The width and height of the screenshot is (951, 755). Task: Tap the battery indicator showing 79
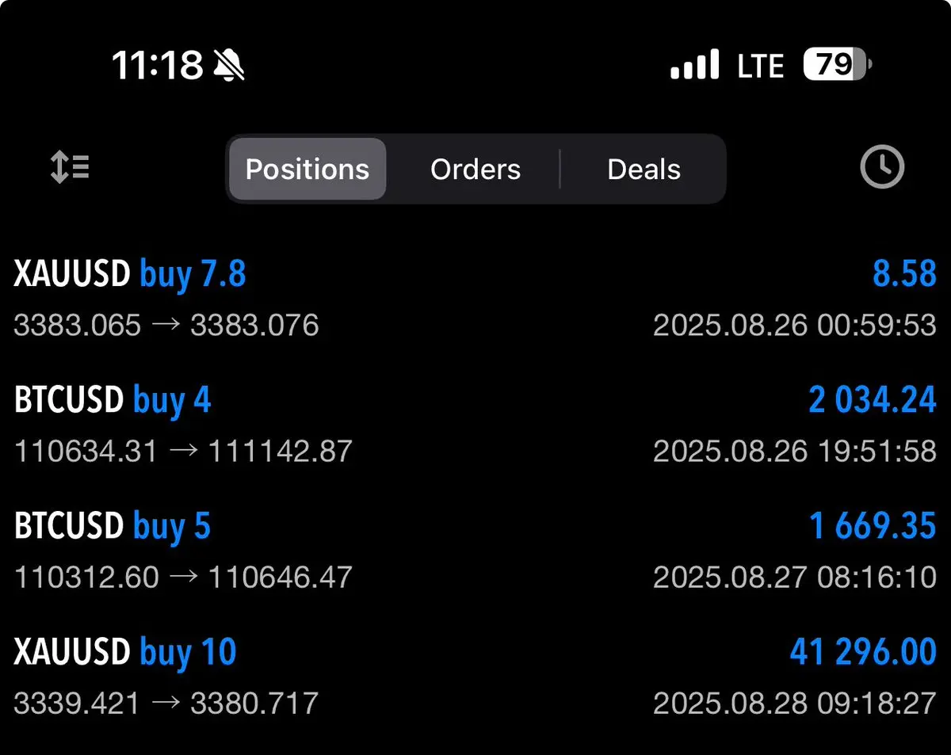coord(837,64)
